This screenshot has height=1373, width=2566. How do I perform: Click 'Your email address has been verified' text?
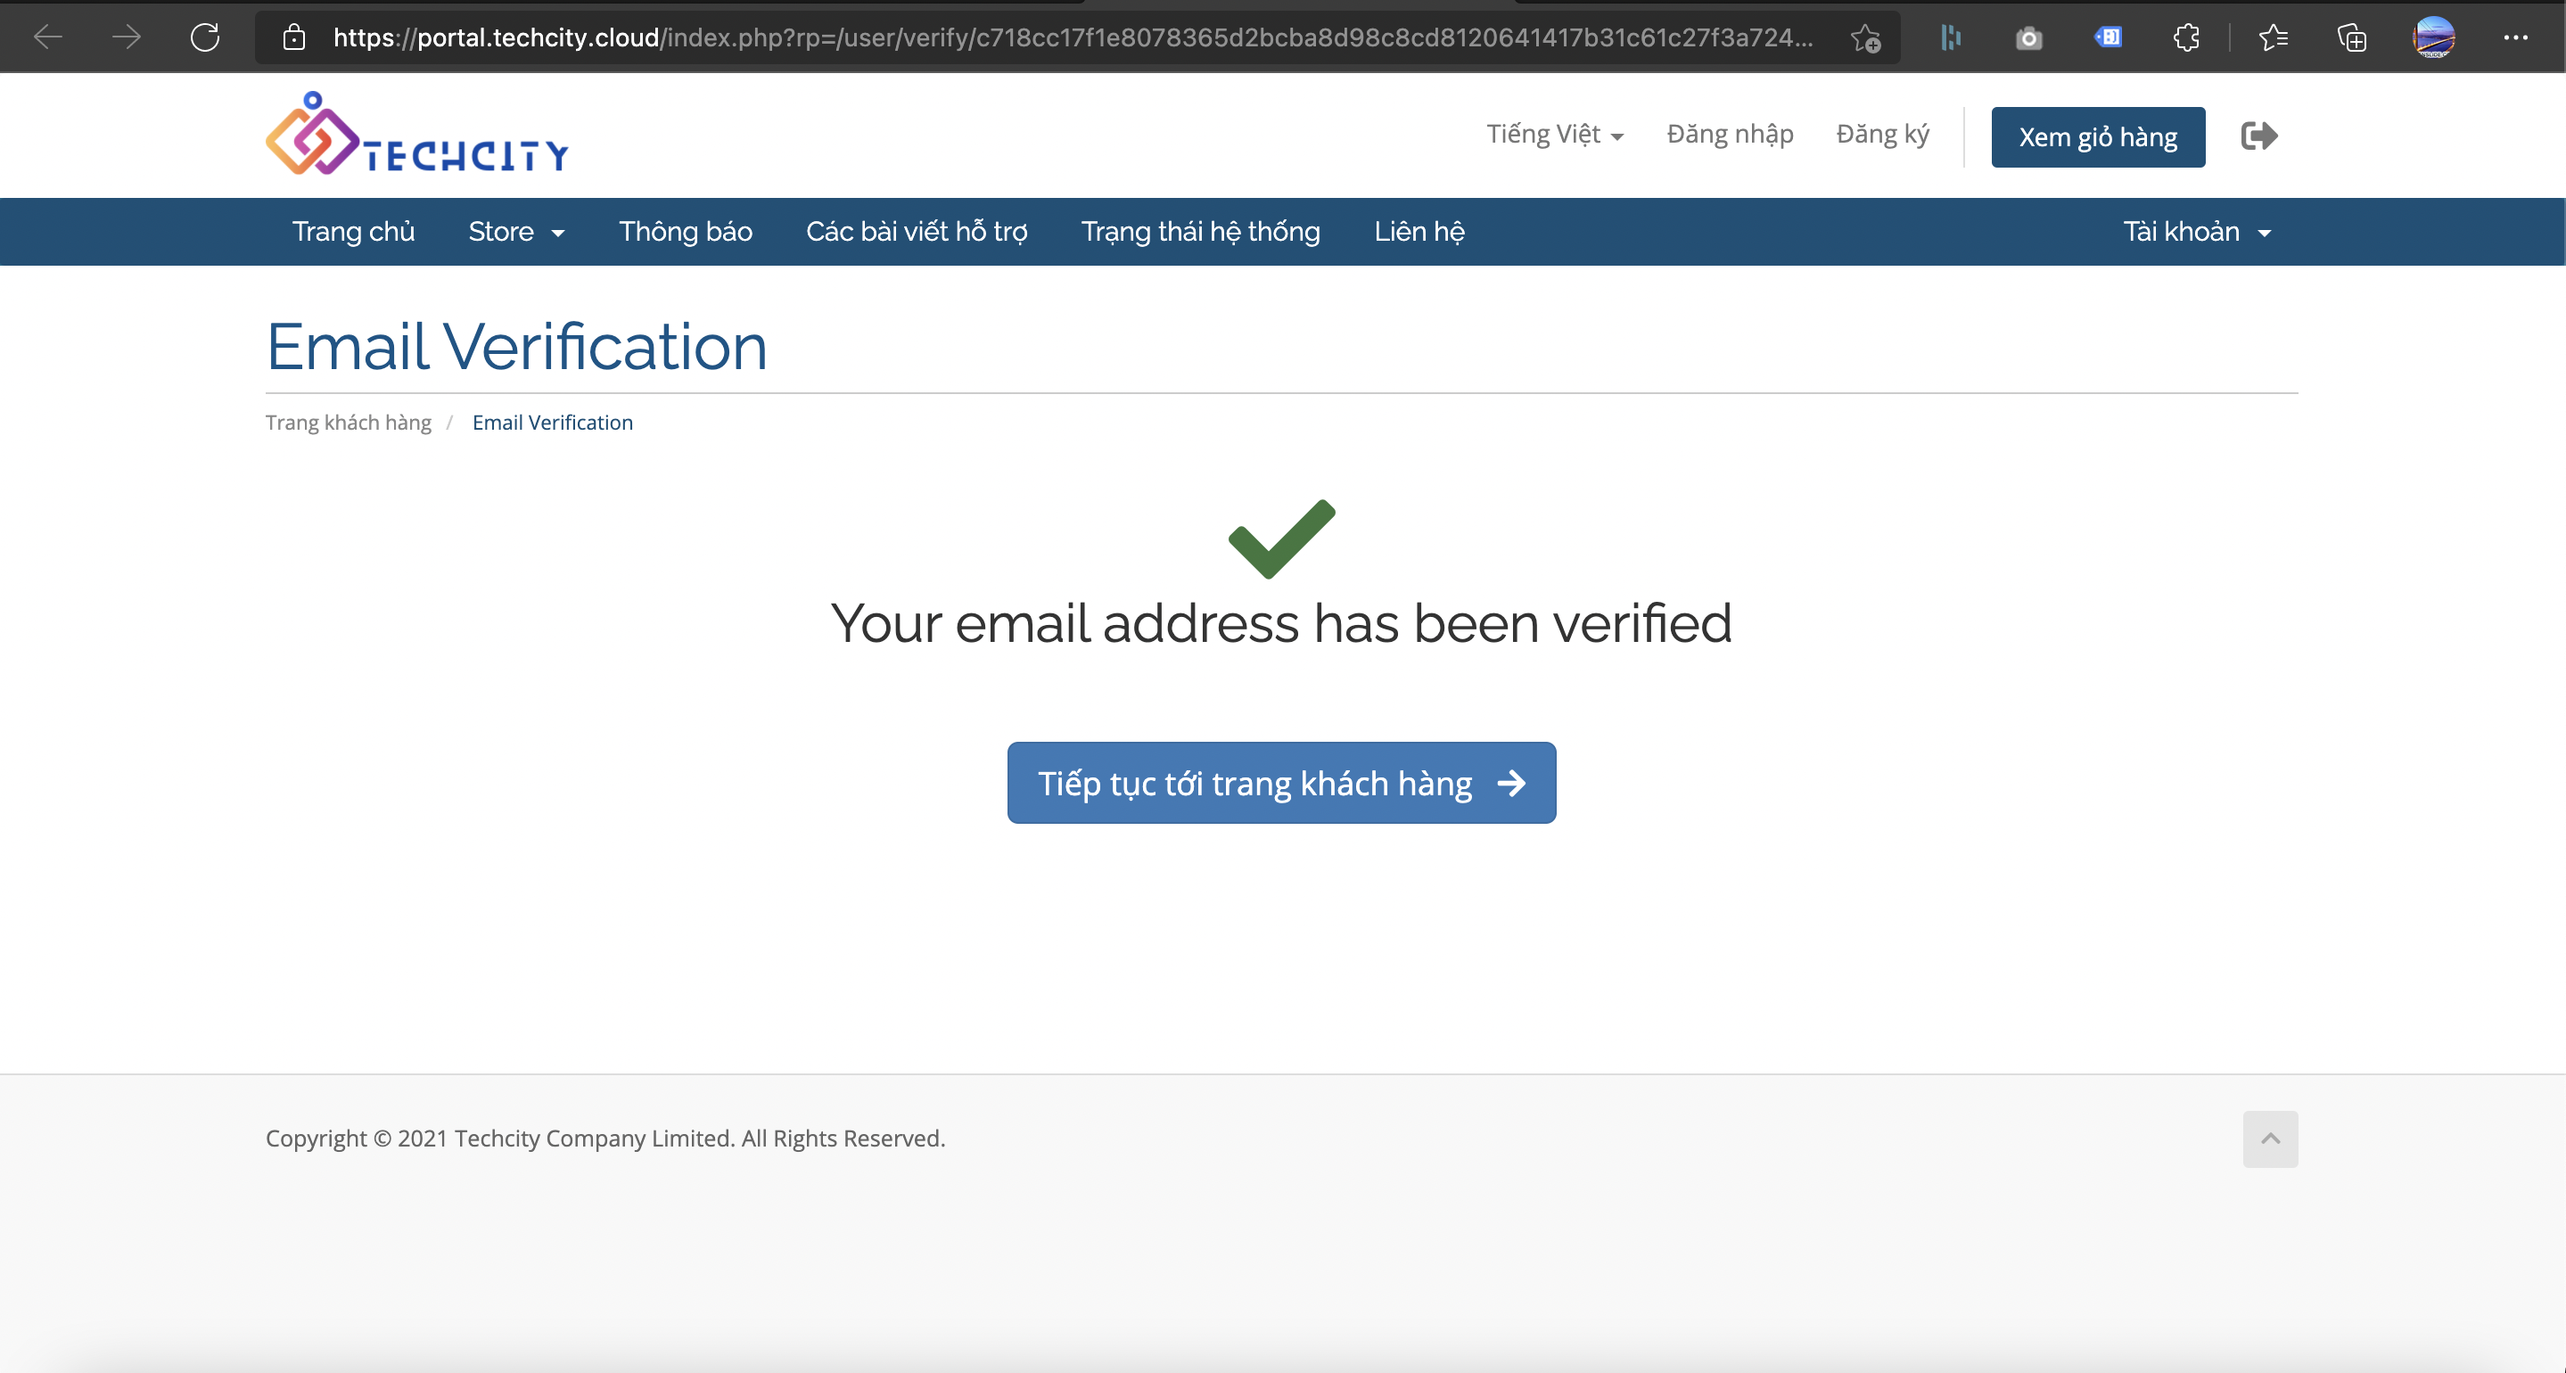tap(1281, 624)
